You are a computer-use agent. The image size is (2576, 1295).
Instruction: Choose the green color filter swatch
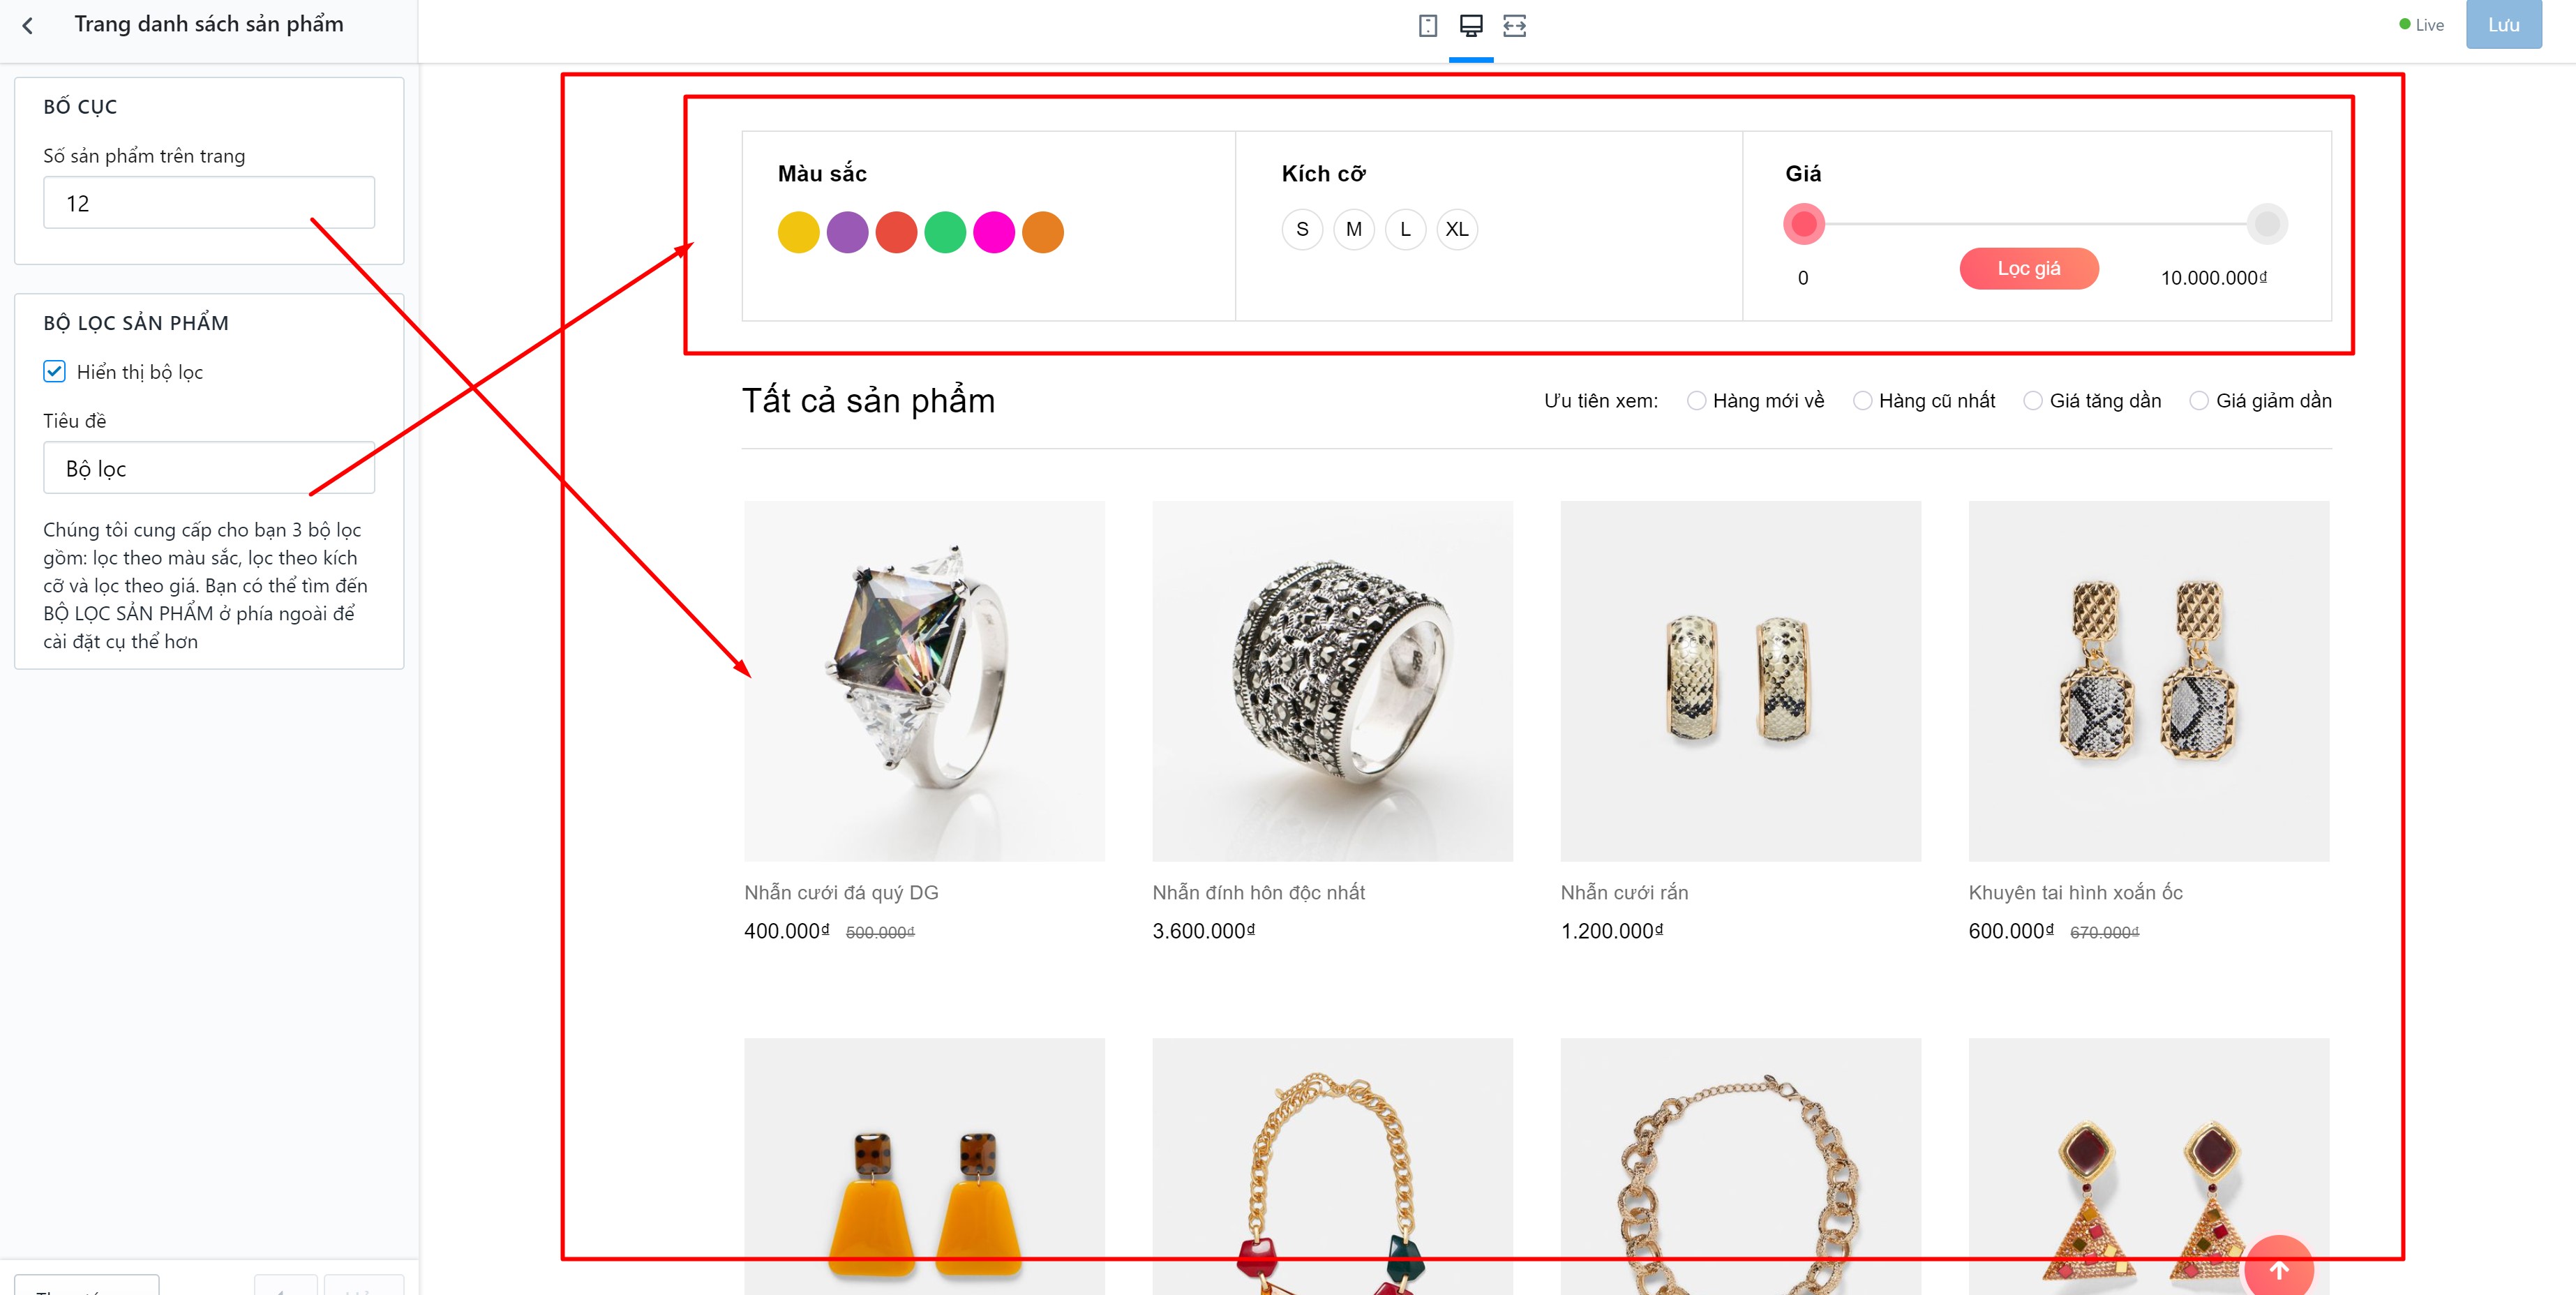click(945, 232)
